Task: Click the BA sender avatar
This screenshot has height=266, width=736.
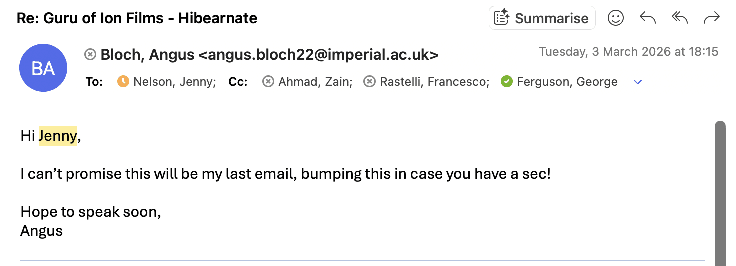Action: point(43,68)
